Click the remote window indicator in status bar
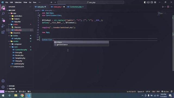The height and width of the screenshot is (98, 174). tap(2, 91)
